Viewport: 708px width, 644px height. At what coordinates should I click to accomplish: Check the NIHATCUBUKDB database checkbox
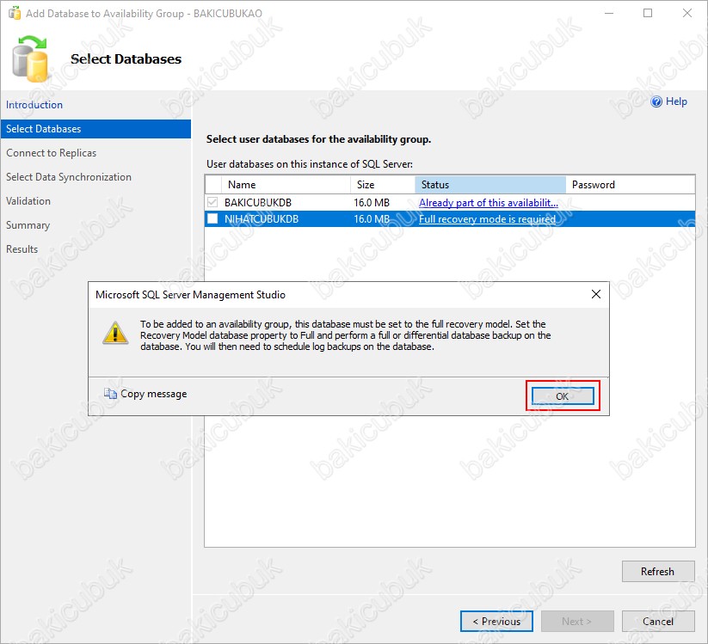(x=212, y=219)
